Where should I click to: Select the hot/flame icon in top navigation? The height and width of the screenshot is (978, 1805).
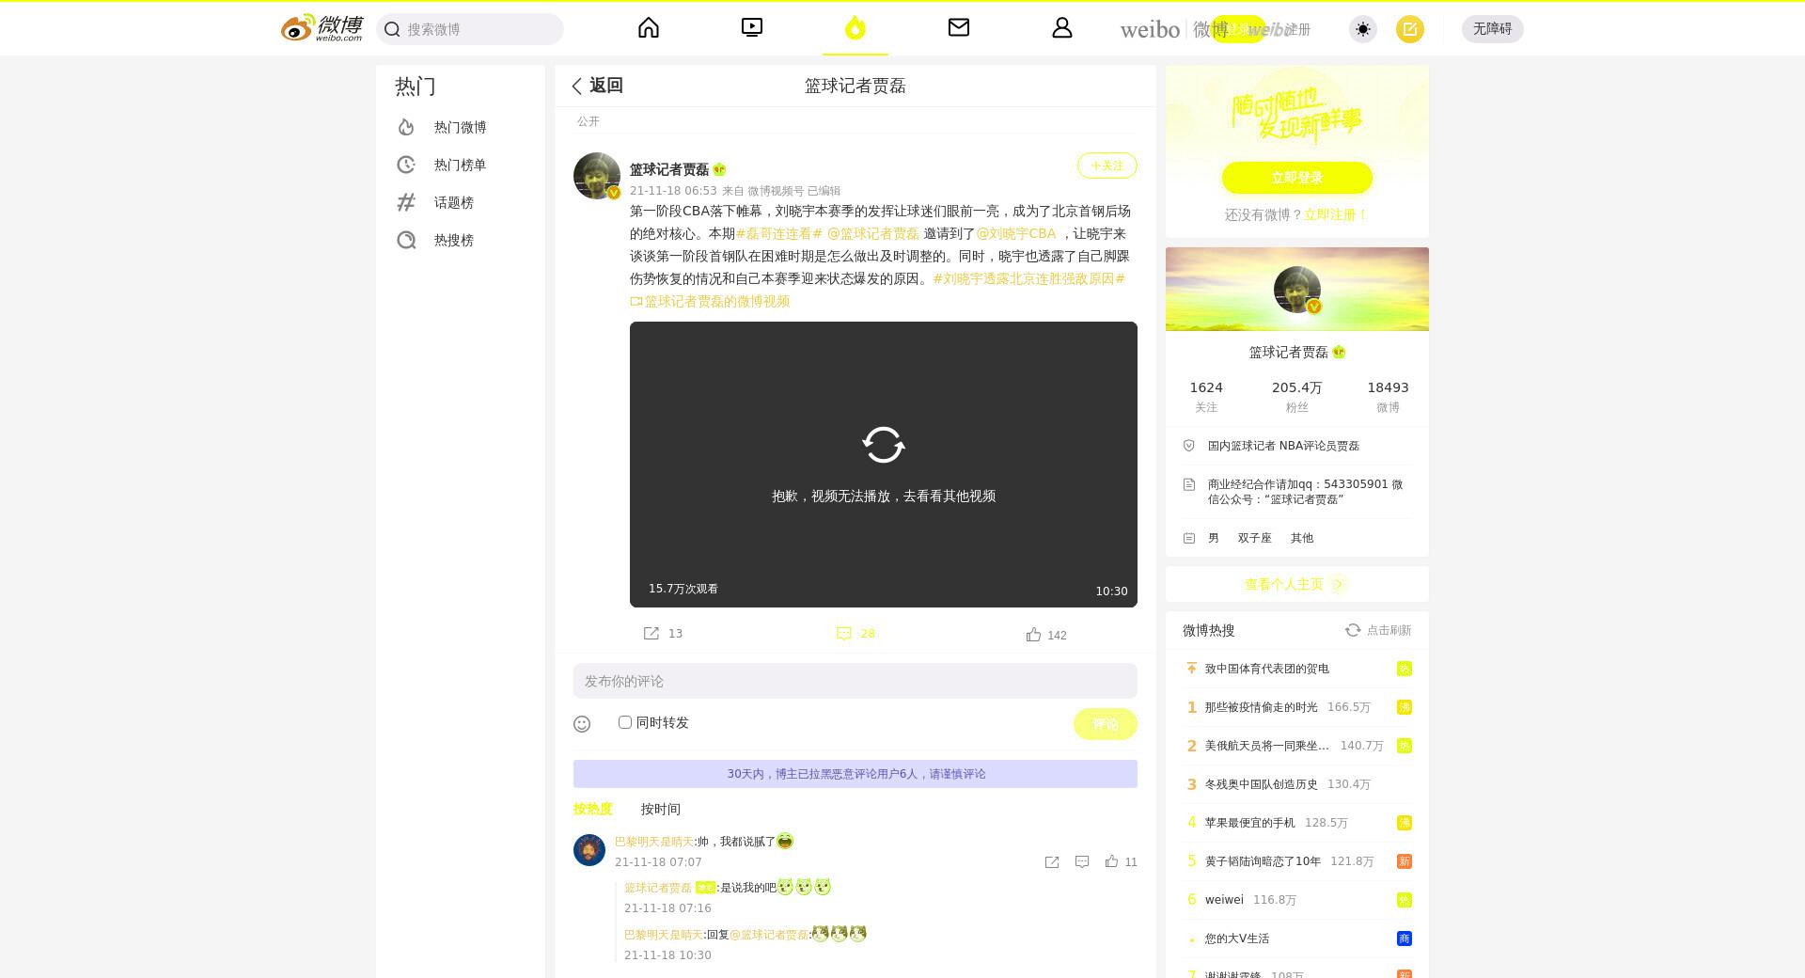pos(855,28)
